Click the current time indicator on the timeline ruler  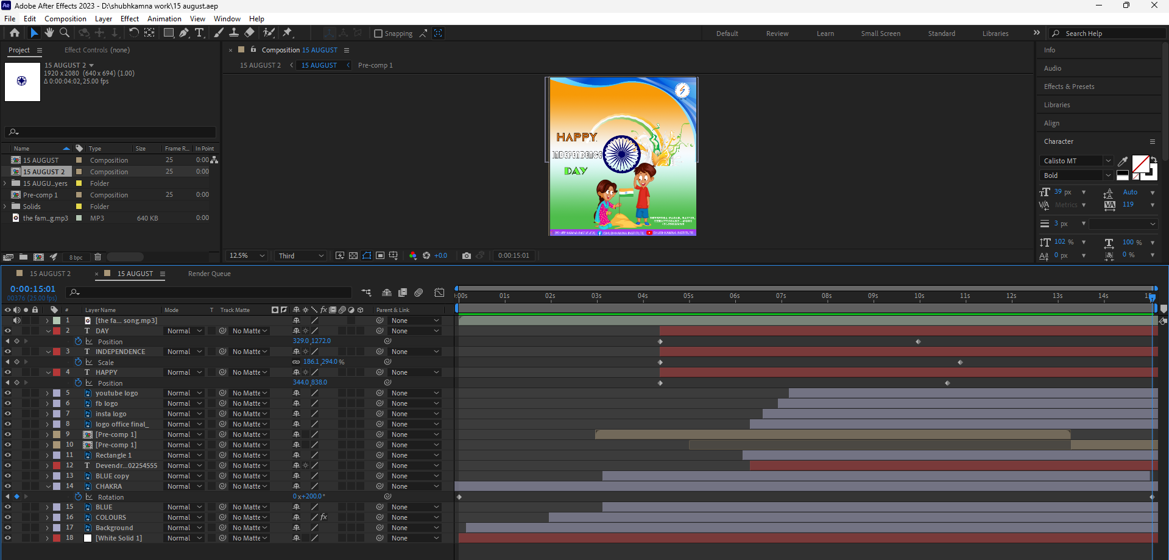click(1152, 297)
